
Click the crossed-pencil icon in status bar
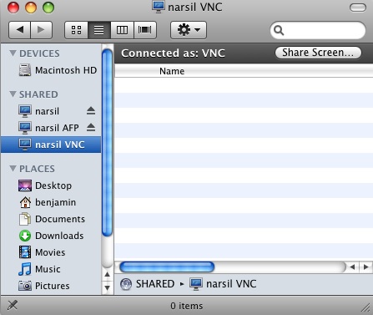13,305
